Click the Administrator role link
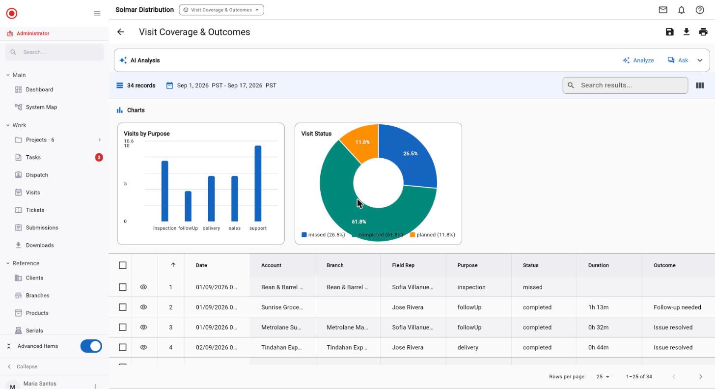Image resolution: width=715 pixels, height=389 pixels. click(33, 33)
